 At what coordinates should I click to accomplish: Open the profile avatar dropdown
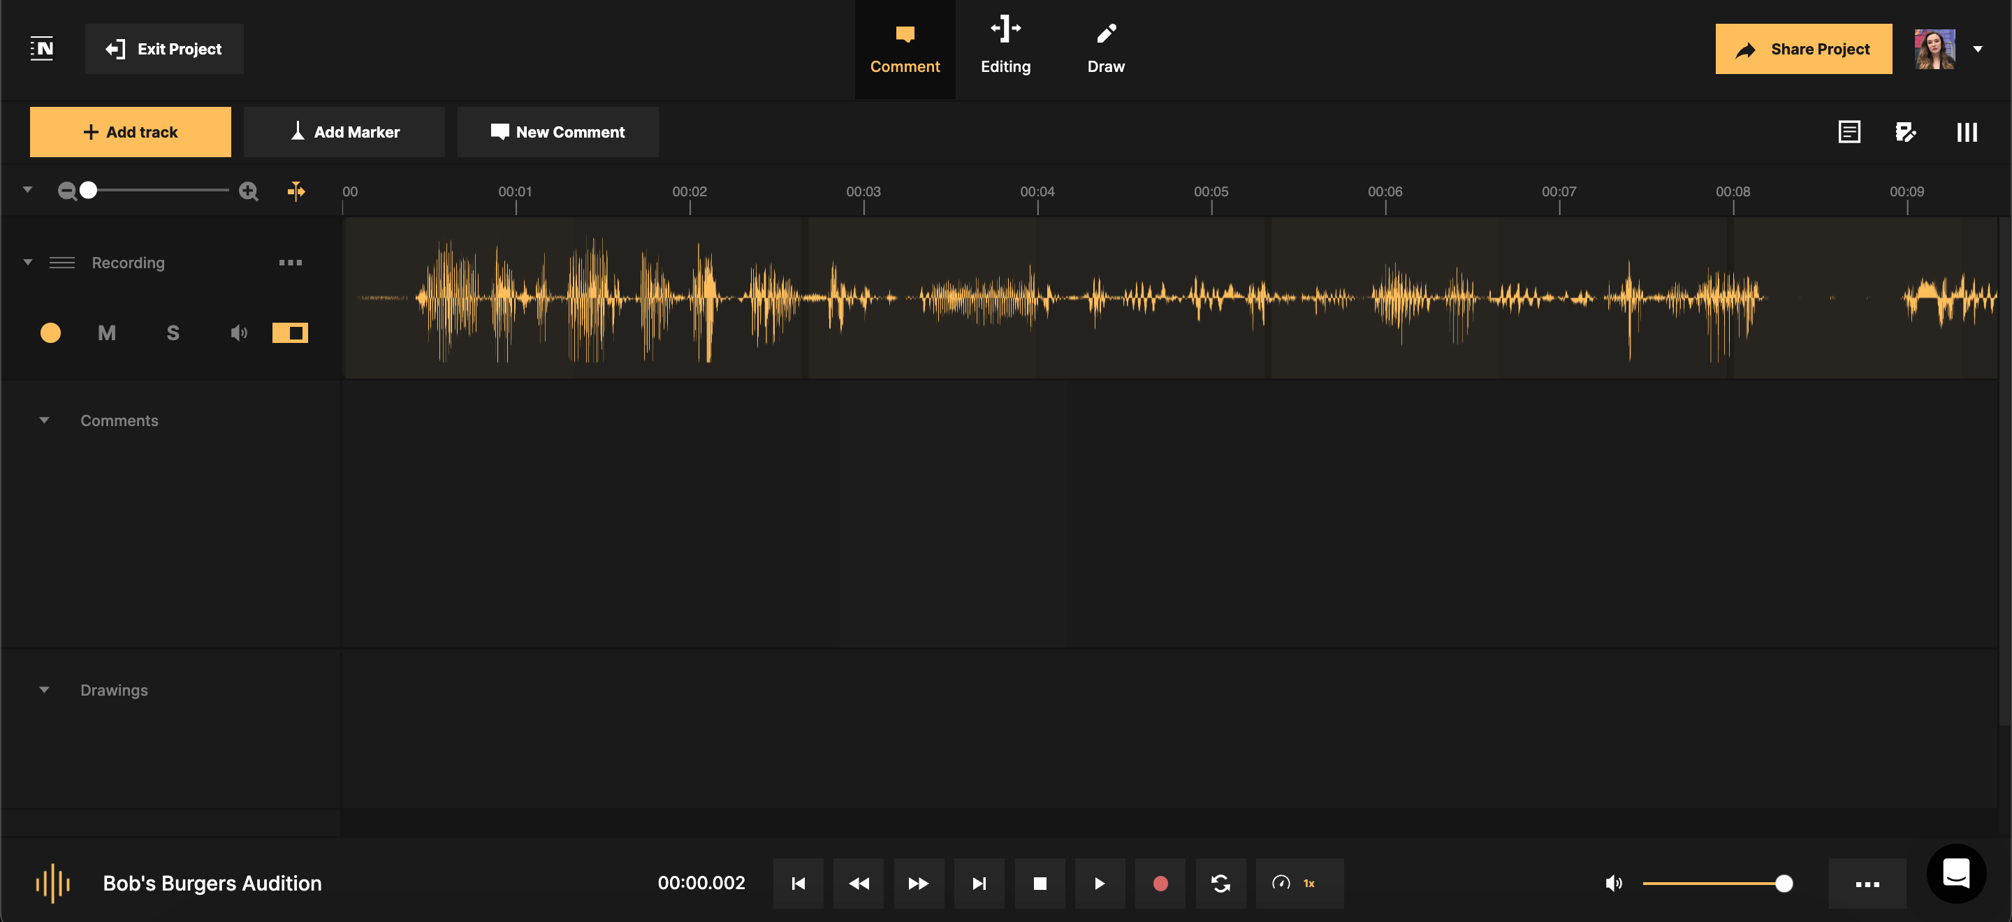pyautogui.click(x=1978, y=48)
